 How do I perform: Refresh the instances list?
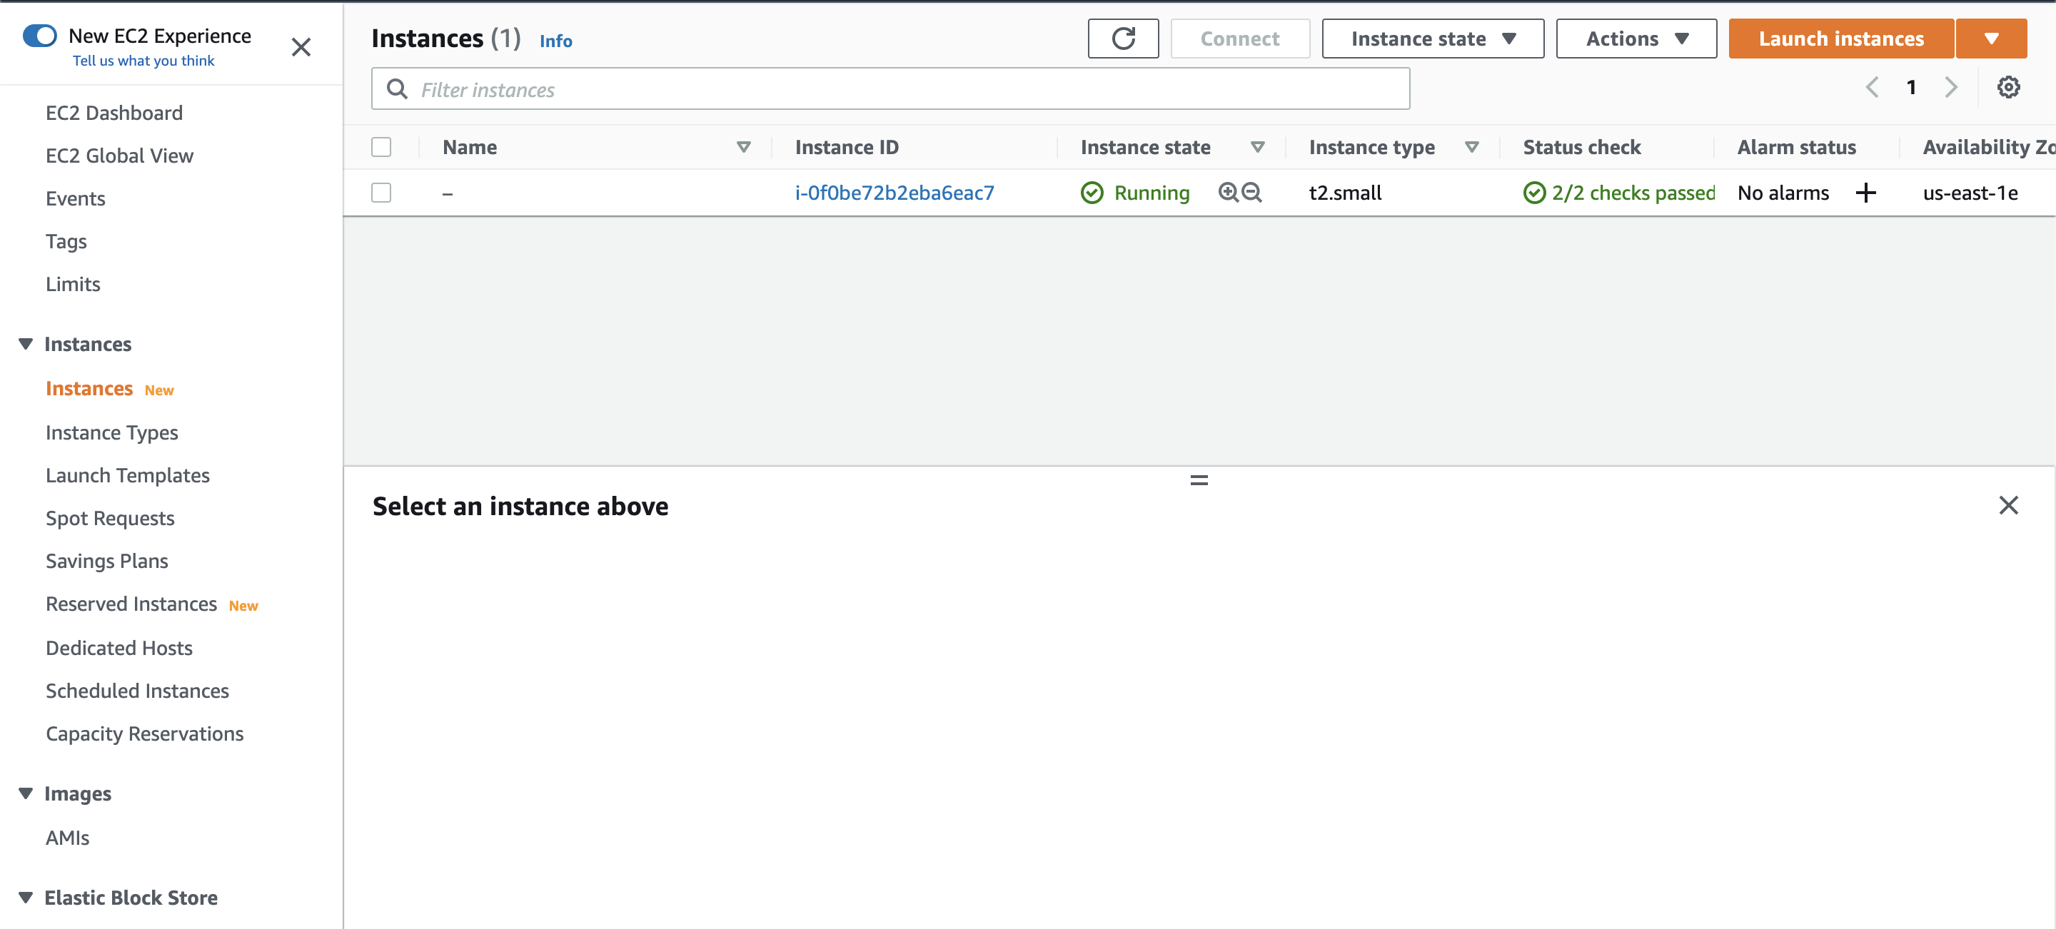click(1123, 38)
